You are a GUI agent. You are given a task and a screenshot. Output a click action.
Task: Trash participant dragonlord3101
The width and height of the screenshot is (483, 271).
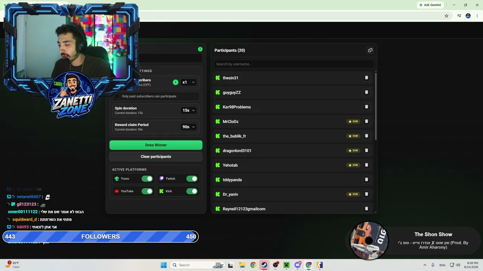click(366, 151)
